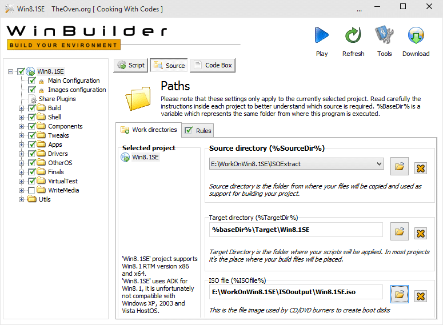Select Main Configuration in tree
443x325 pixels.
point(73,81)
